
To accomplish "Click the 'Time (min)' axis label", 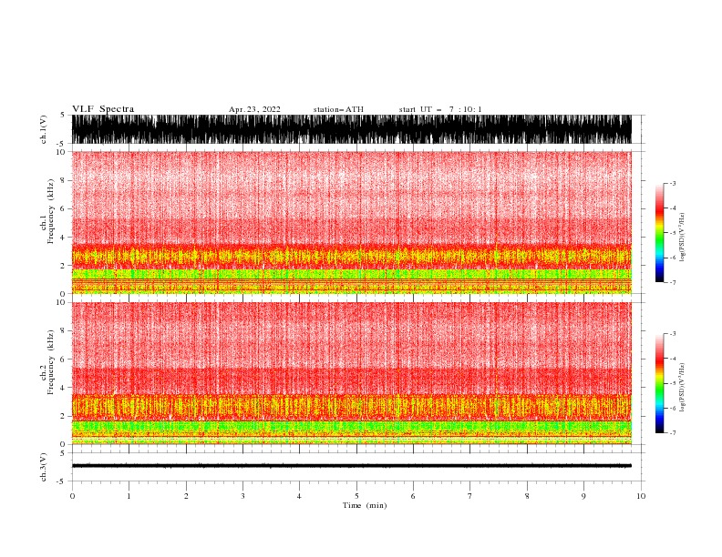I will pyautogui.click(x=365, y=505).
